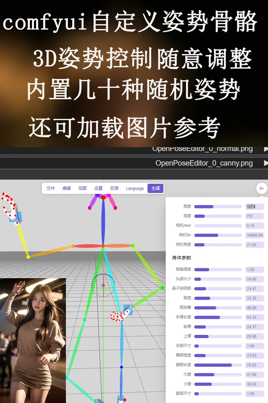Open the 设置 menu

[99, 189]
